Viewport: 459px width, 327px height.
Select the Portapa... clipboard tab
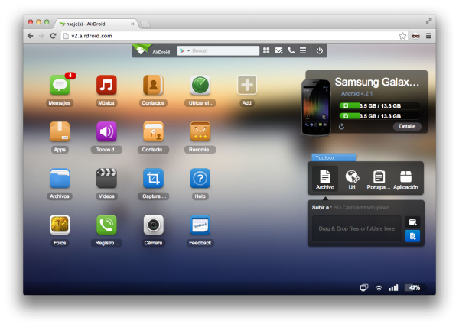click(x=379, y=180)
